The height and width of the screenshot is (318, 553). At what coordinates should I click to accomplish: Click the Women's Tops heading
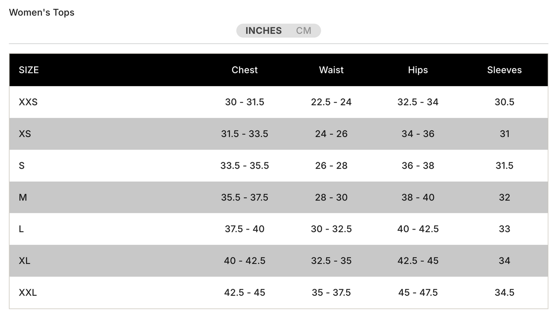pyautogui.click(x=41, y=12)
